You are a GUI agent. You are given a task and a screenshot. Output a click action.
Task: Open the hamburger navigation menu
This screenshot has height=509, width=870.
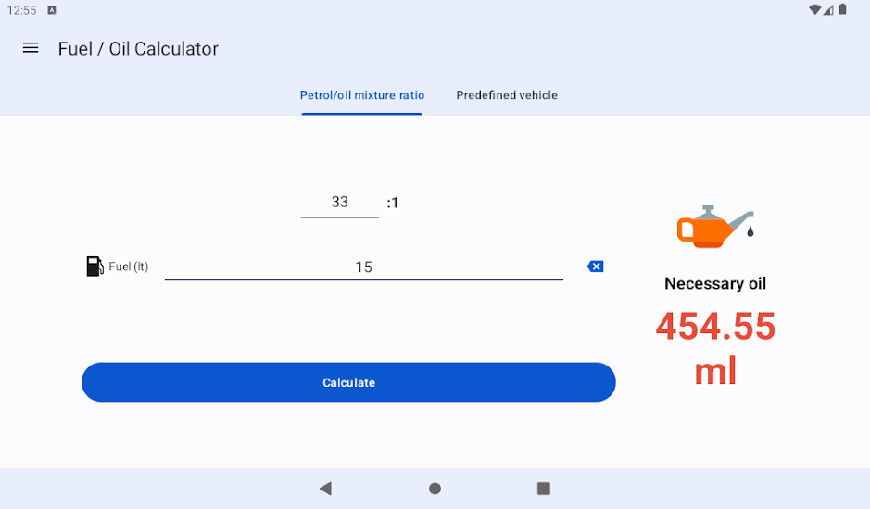31,48
